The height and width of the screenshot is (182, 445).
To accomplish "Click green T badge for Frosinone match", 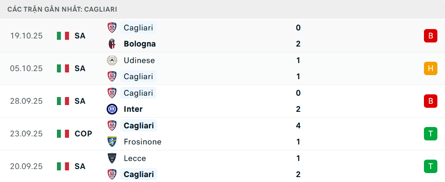I will [x=430, y=134].
